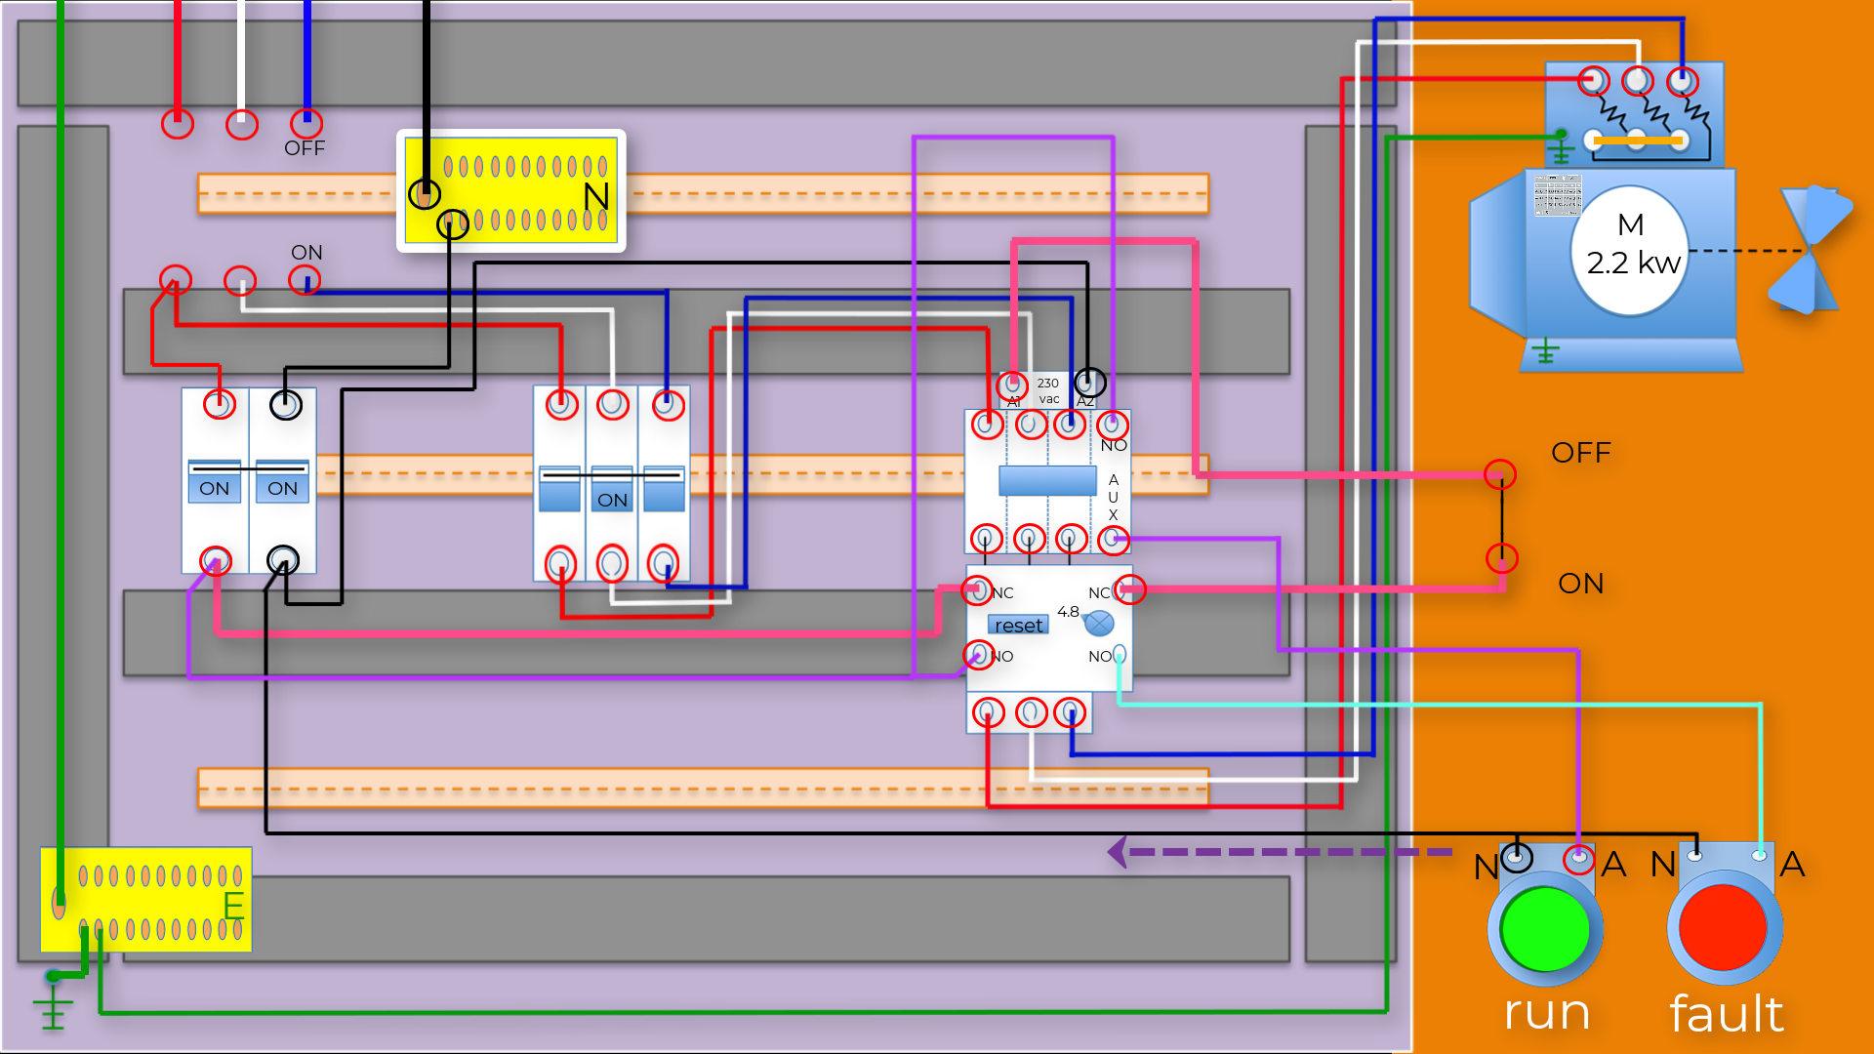Click the 4.8 overload current dial

tap(1099, 623)
